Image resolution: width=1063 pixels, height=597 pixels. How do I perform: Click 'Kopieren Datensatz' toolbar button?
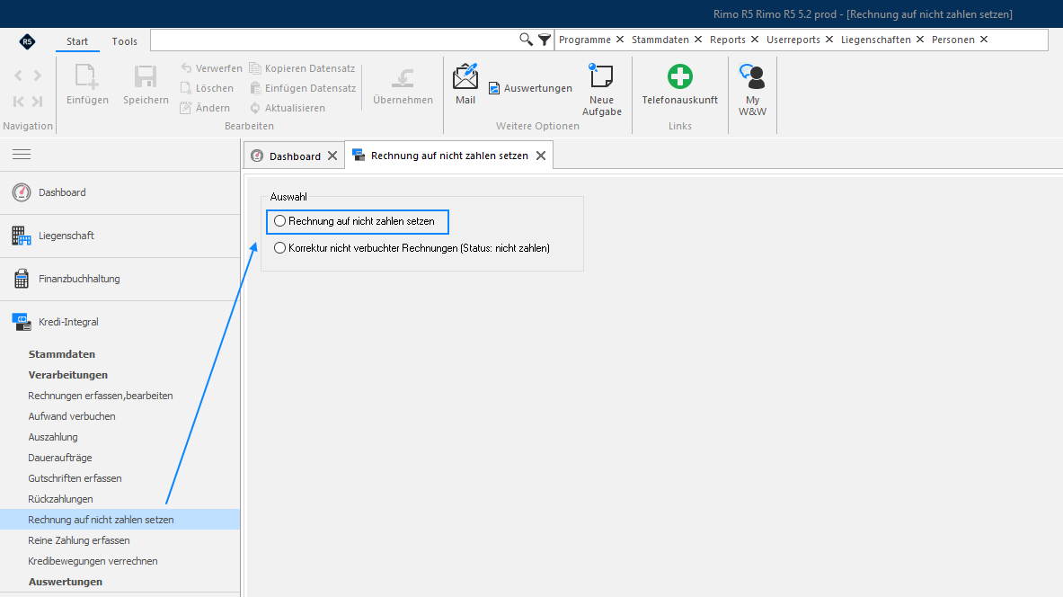pos(302,68)
